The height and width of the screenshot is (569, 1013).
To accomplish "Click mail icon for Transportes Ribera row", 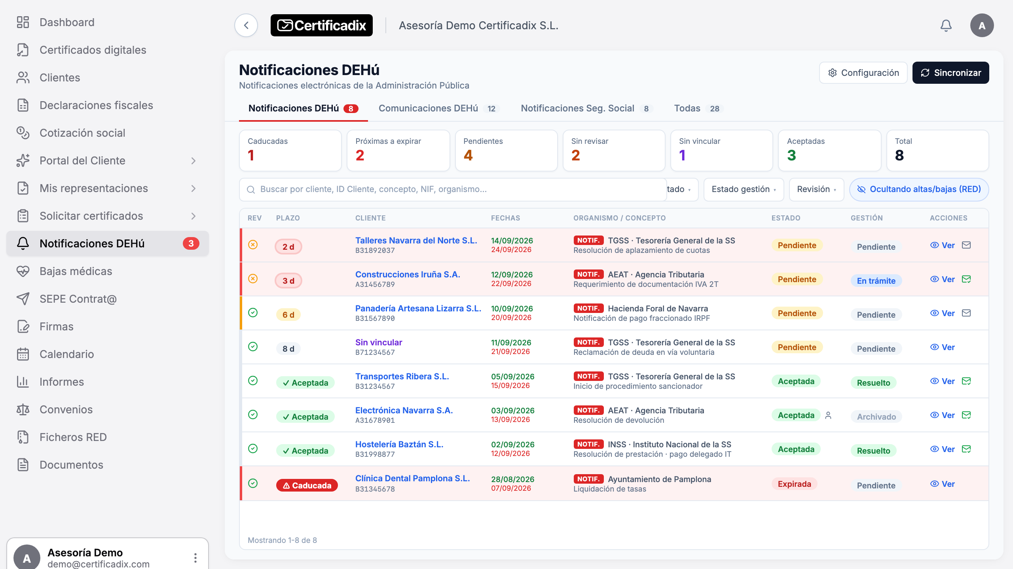I will [x=966, y=381].
